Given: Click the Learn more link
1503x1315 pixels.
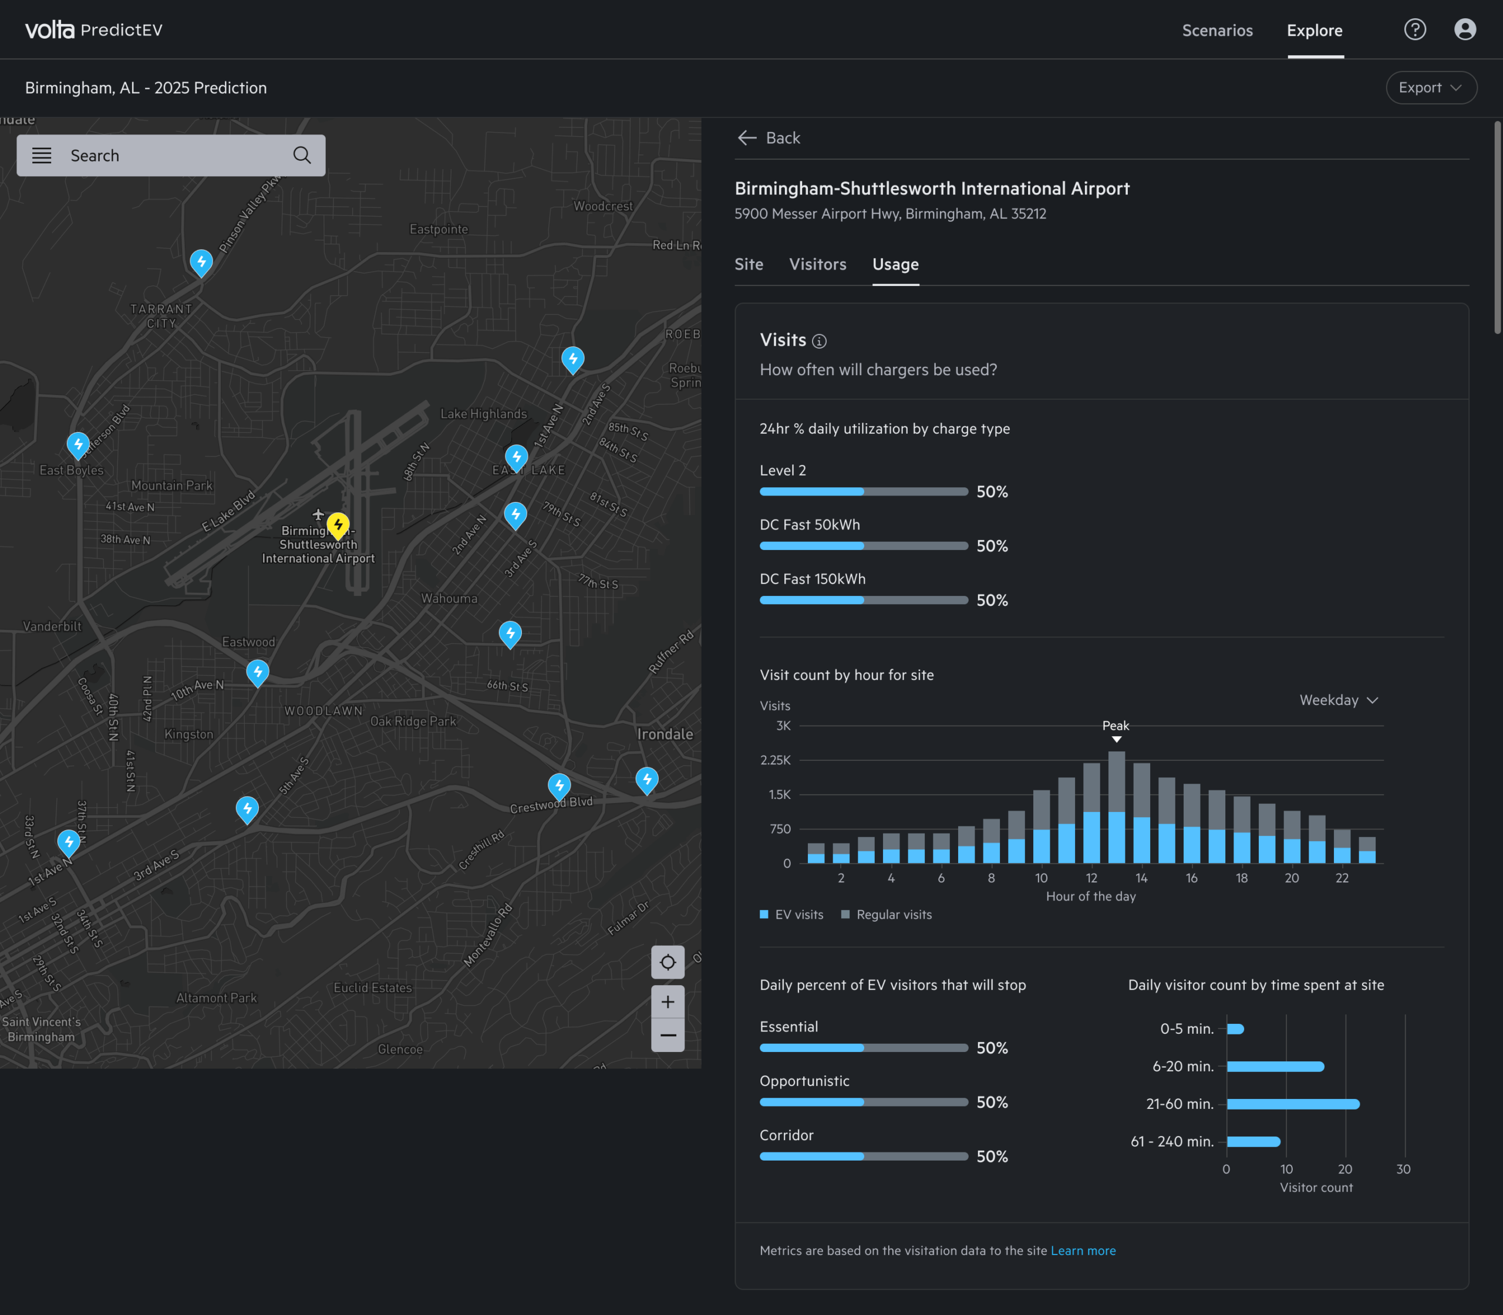Looking at the screenshot, I should coord(1083,1250).
